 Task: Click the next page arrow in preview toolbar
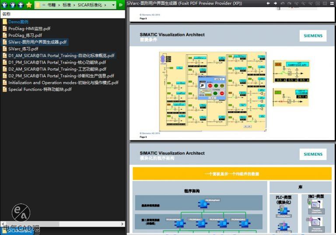coord(275,4)
